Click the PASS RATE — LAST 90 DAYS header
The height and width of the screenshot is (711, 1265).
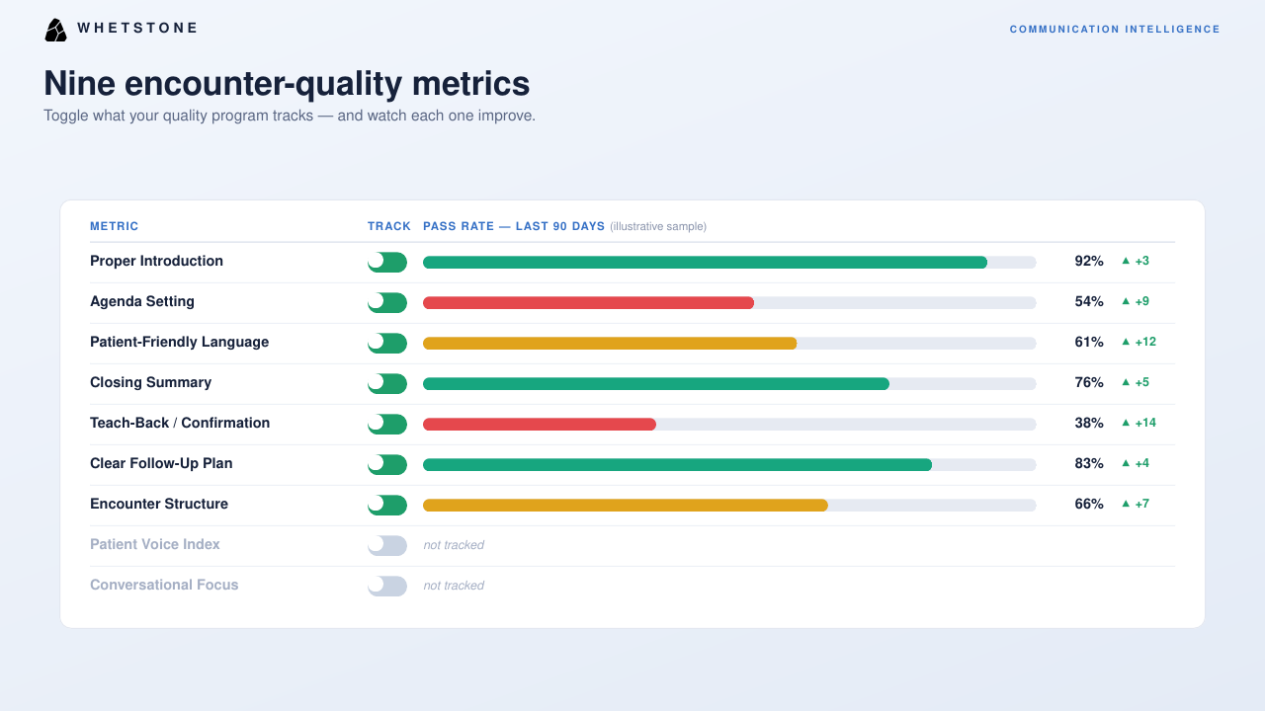(x=514, y=226)
